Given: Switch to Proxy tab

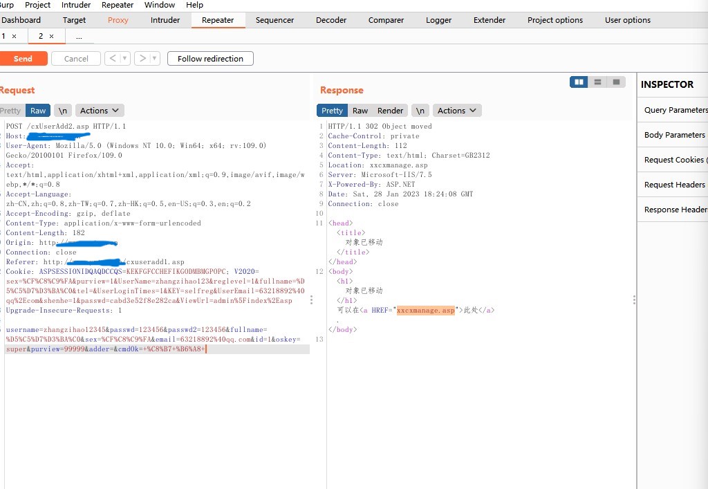Looking at the screenshot, I should (118, 20).
